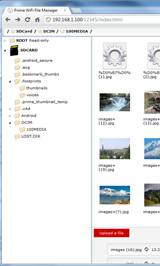Expand the Android folder node
This screenshot has width=160, height=266.
tap(10, 116)
